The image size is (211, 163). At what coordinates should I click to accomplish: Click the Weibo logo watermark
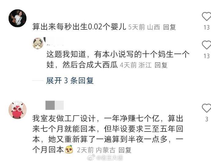tap(91, 157)
